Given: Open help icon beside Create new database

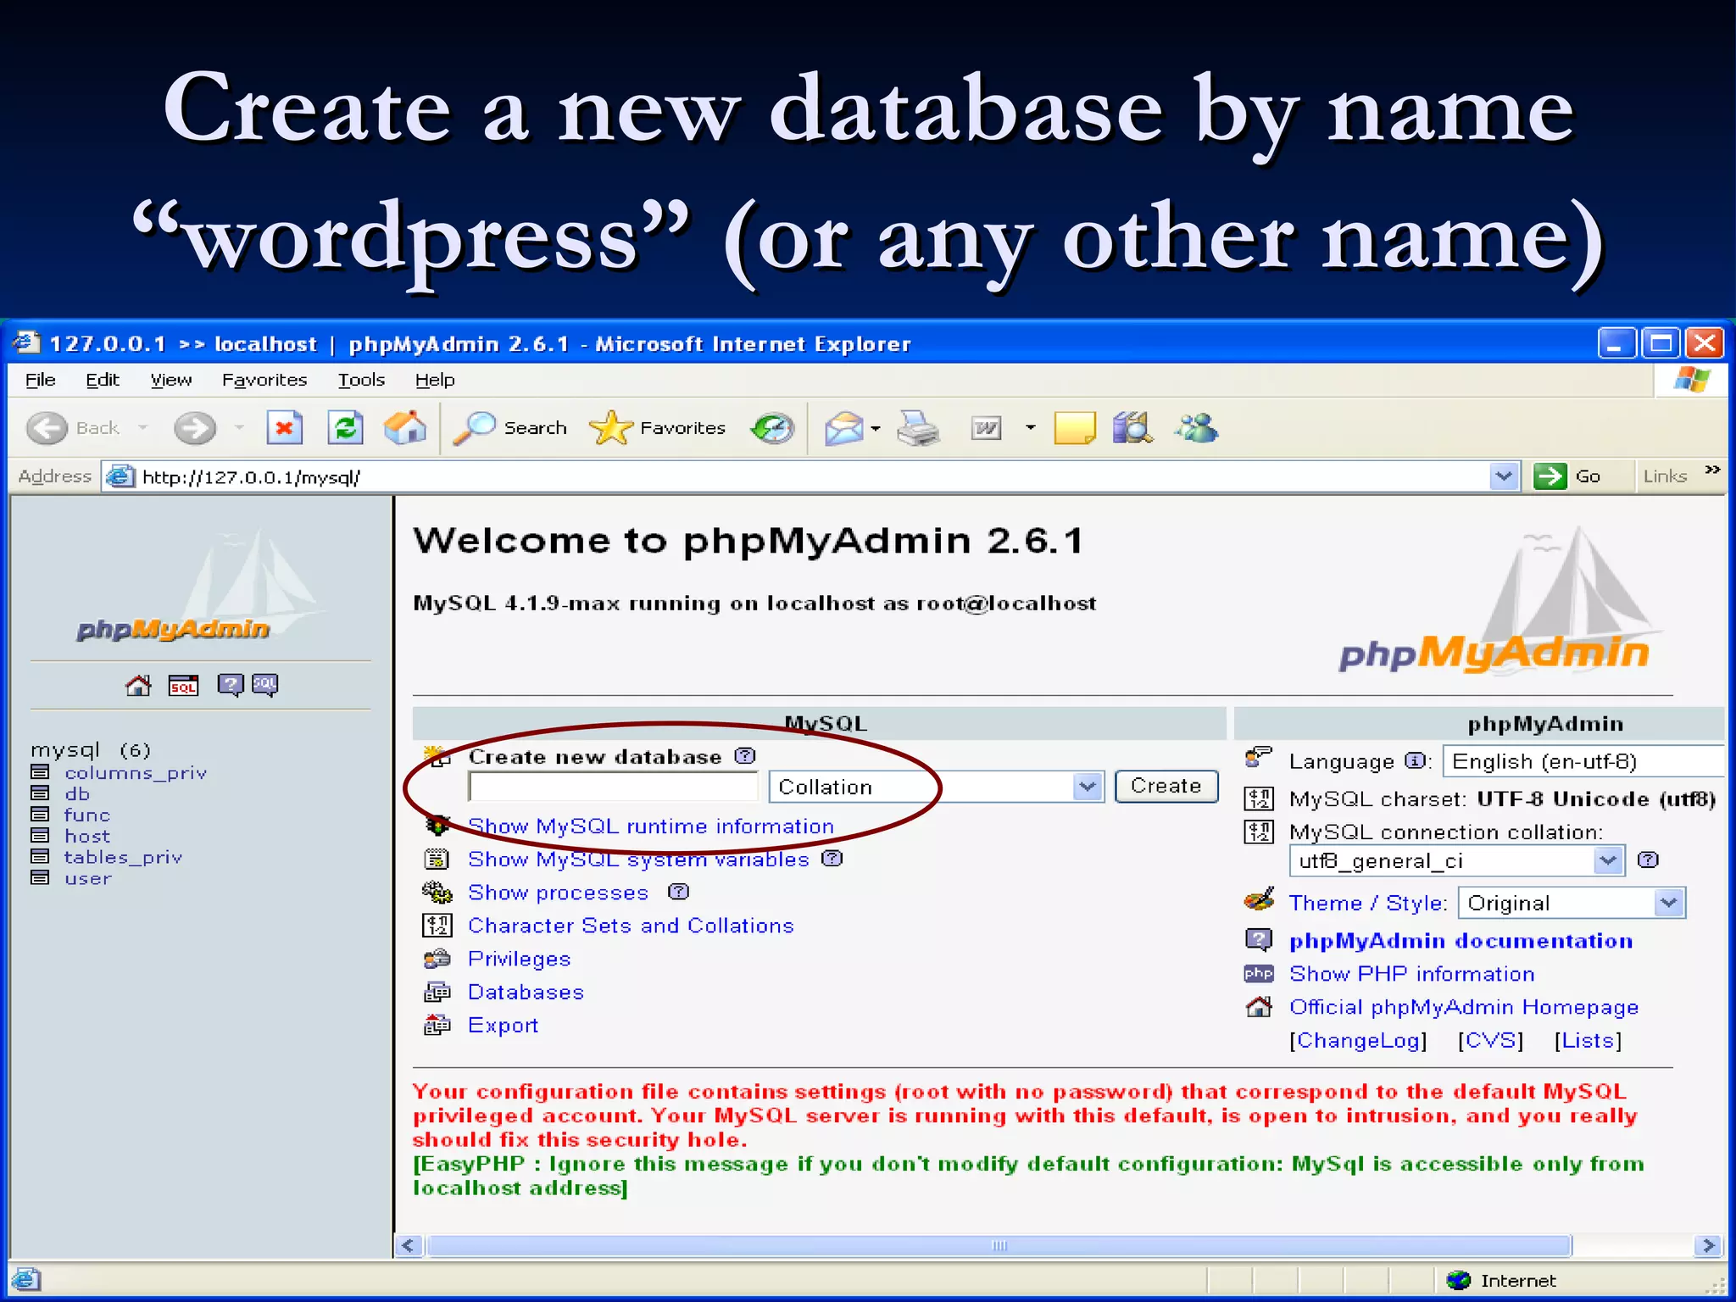Looking at the screenshot, I should tap(745, 755).
